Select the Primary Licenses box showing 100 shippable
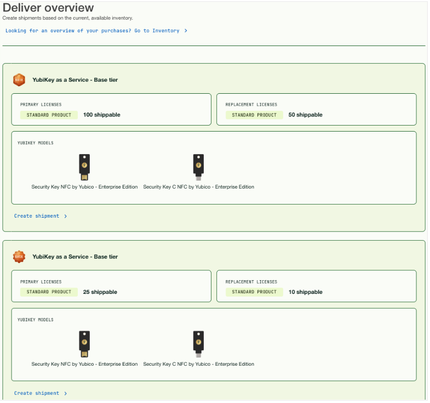 point(111,109)
